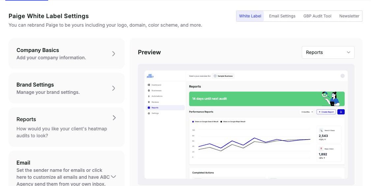Click the blue document export icon button
Viewport: 371px width, 186px height.
(341, 112)
